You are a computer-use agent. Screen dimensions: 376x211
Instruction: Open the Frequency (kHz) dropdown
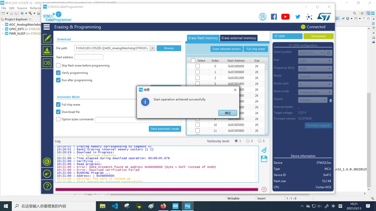tap(315, 69)
